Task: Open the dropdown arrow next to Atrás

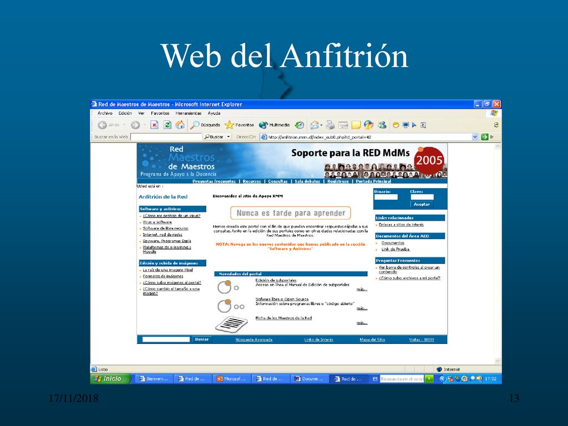Action: click(124, 125)
